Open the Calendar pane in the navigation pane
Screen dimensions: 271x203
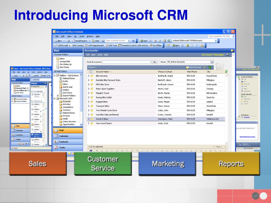tap(68, 136)
